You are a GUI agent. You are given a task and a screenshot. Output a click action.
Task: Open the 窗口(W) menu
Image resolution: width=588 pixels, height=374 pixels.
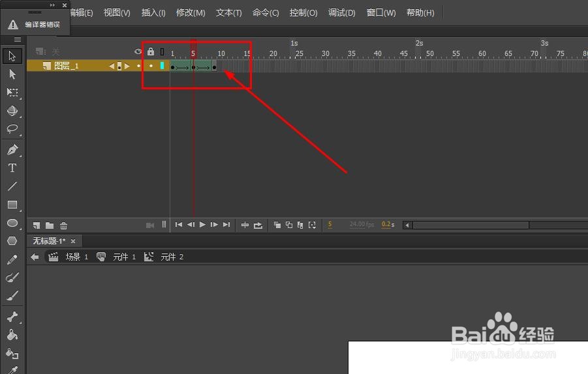coord(381,13)
